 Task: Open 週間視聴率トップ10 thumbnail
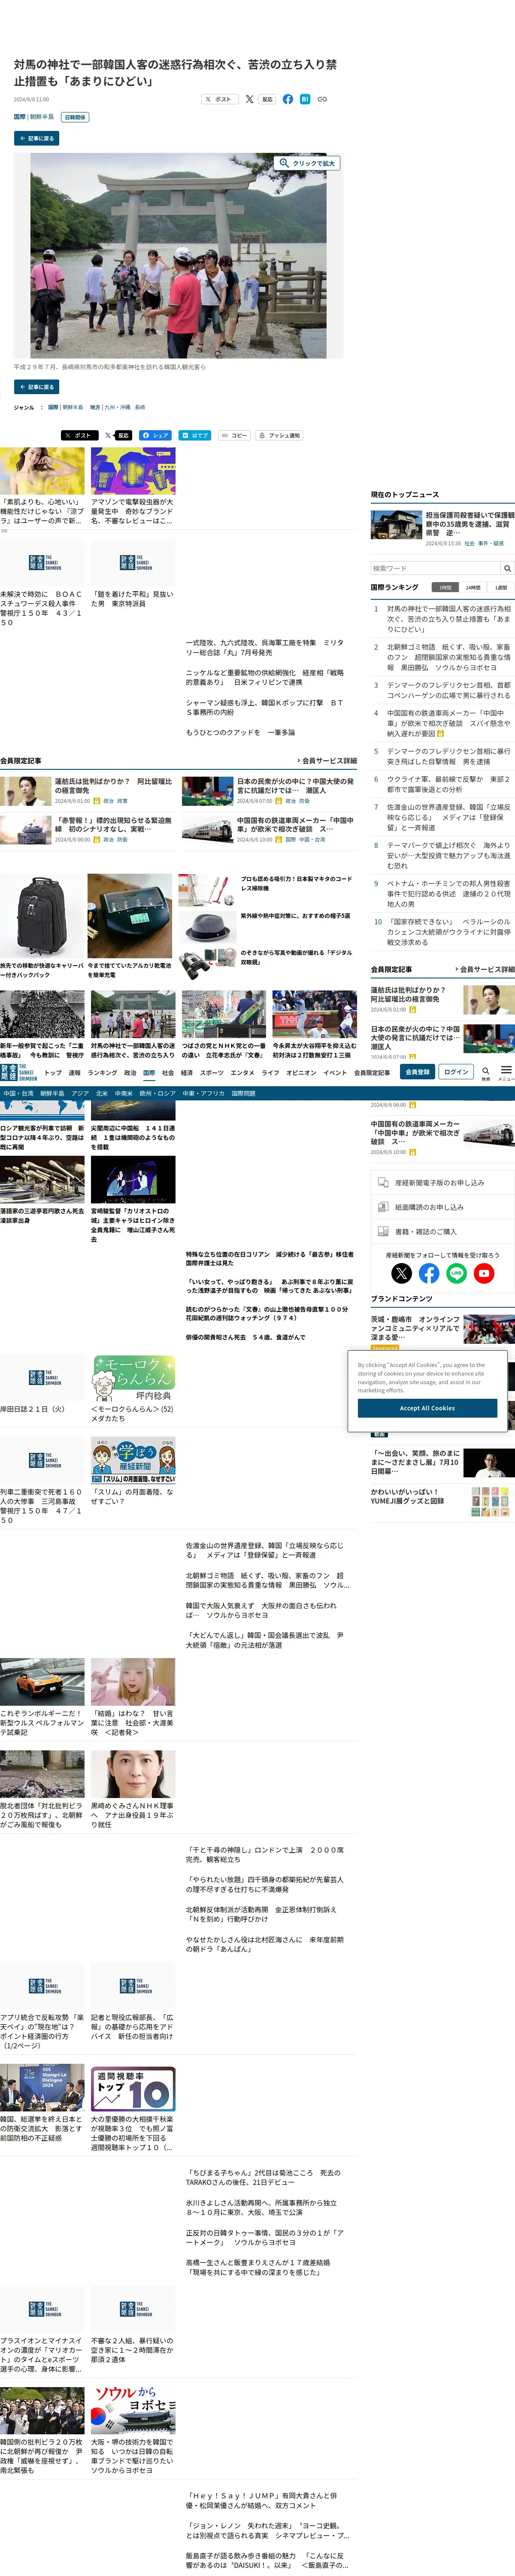[x=133, y=2088]
